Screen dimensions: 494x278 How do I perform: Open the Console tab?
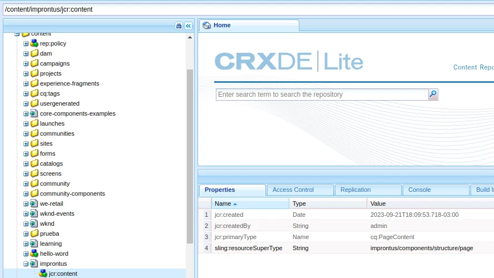[x=436, y=190]
